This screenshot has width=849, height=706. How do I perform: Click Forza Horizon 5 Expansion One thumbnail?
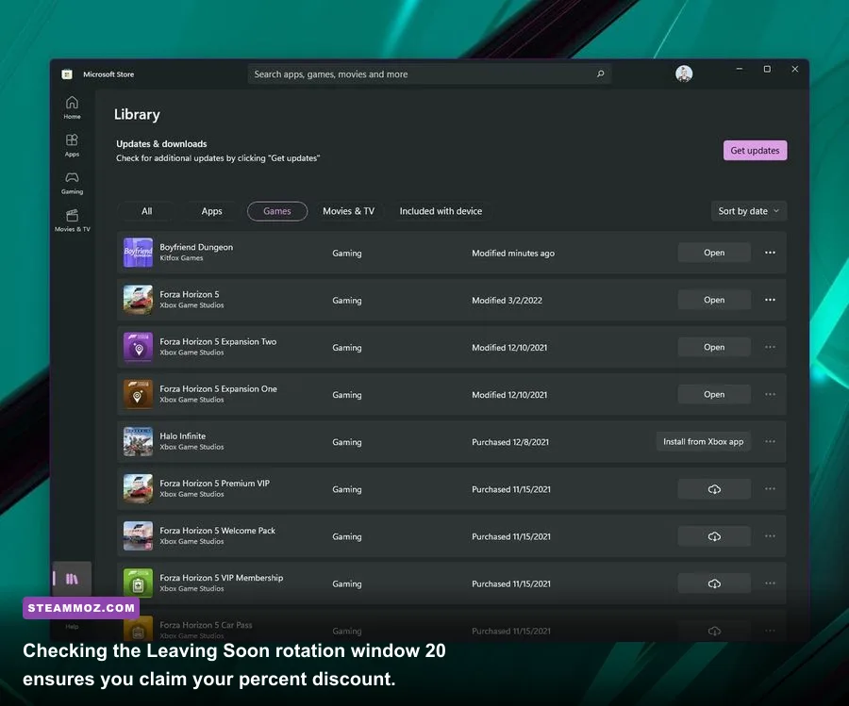[x=138, y=394]
